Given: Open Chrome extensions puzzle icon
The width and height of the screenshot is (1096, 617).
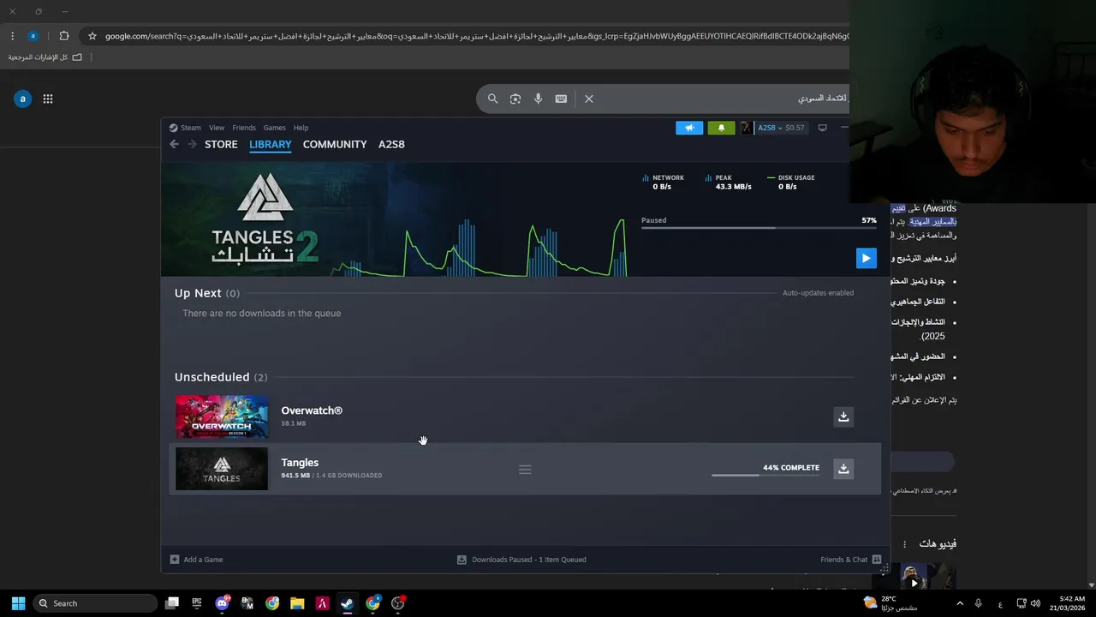Looking at the screenshot, I should click(x=63, y=36).
